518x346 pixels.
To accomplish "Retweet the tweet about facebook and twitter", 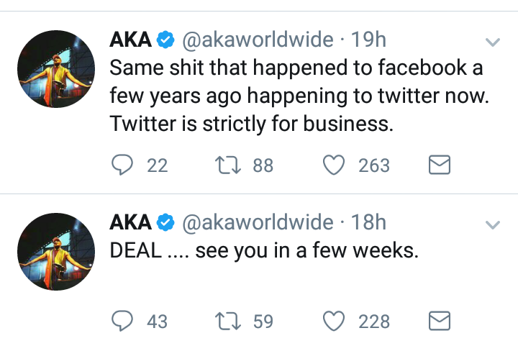I will click(227, 165).
